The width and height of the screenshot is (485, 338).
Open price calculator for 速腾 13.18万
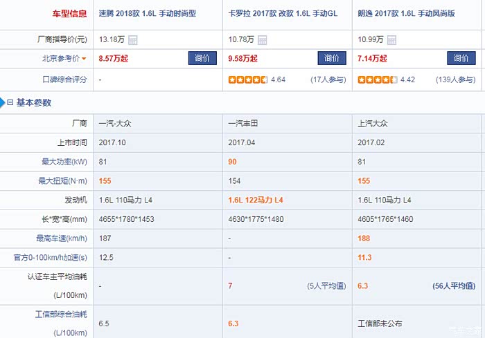133,40
